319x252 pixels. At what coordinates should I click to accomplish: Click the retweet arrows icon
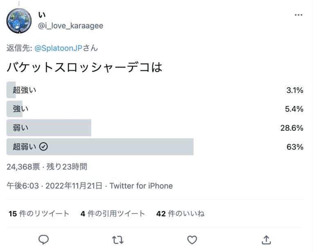point(118,240)
